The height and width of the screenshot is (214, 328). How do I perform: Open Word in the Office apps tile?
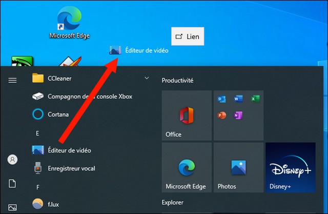coord(238,99)
